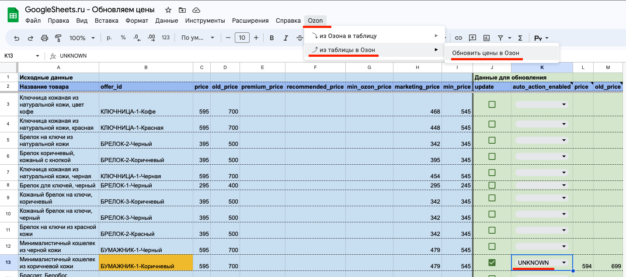Open the functions sigma menu
Screen dimensions: 626x277
(520, 38)
